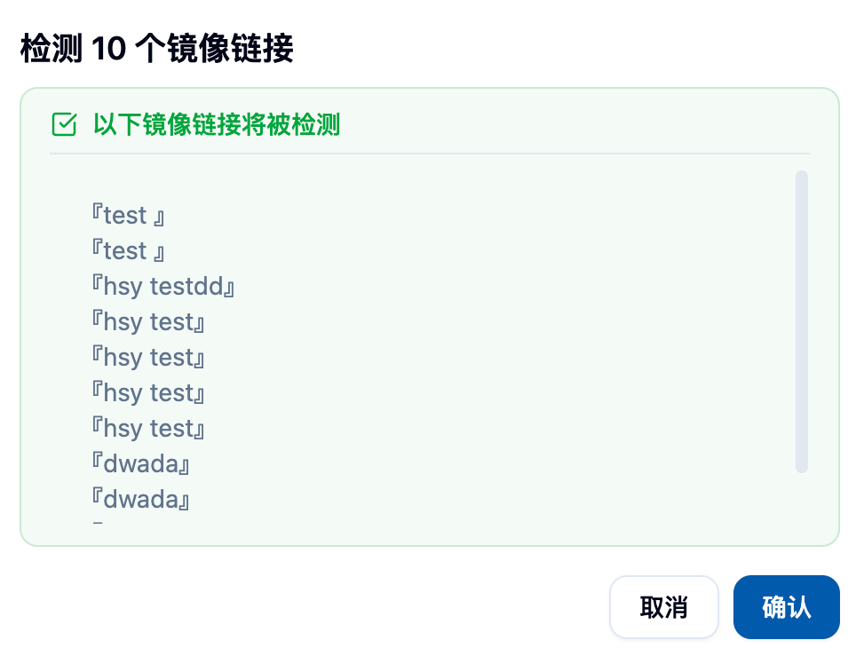Click the 以下镜像链接将被检测 header label
This screenshot has width=856, height=648.
216,125
